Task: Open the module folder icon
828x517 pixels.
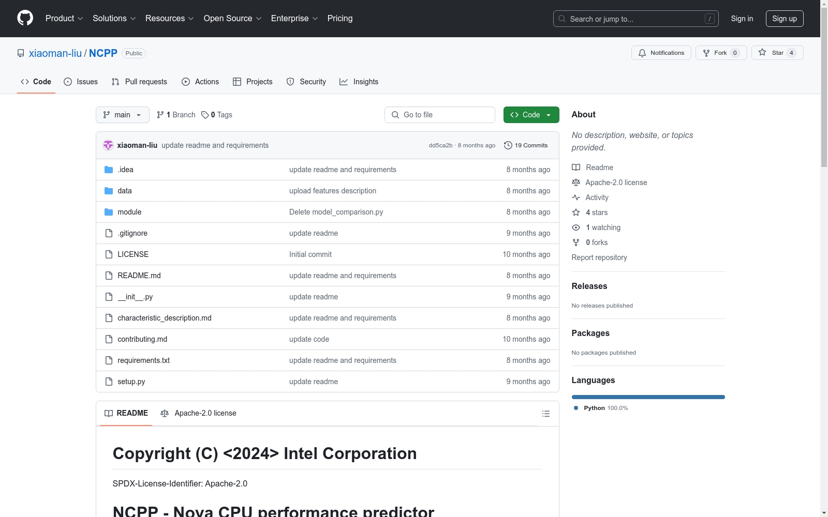Action: (109, 212)
